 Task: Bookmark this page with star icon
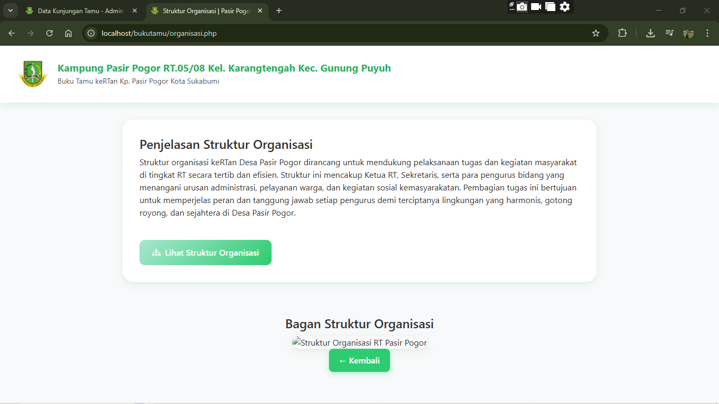click(x=596, y=33)
